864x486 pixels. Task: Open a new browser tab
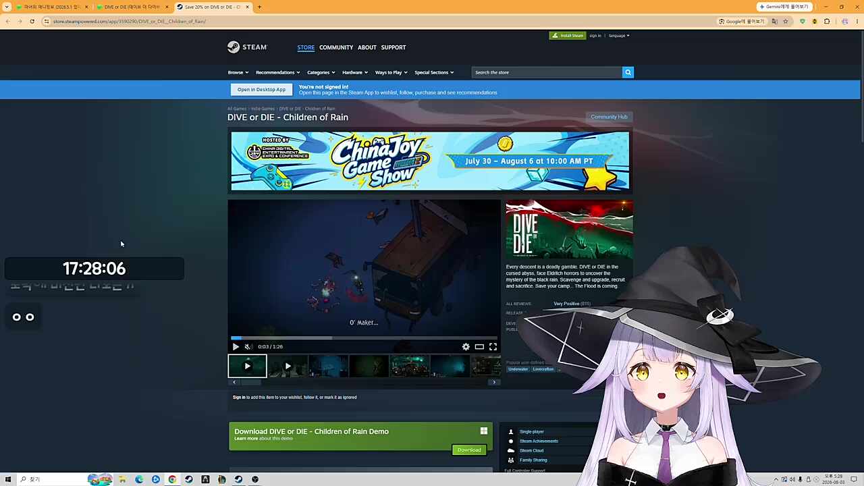259,7
